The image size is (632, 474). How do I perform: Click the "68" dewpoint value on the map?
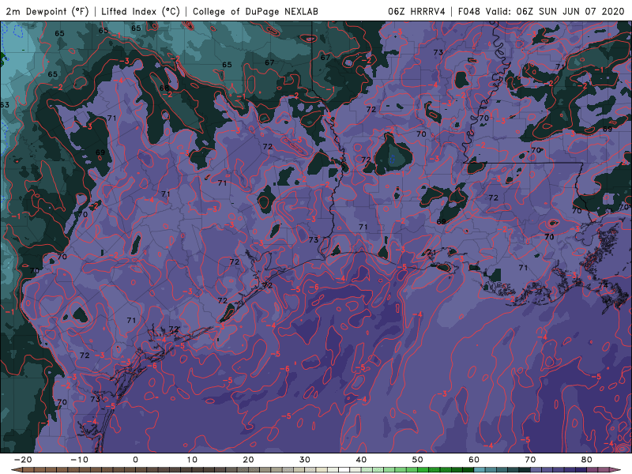[x=164, y=88]
